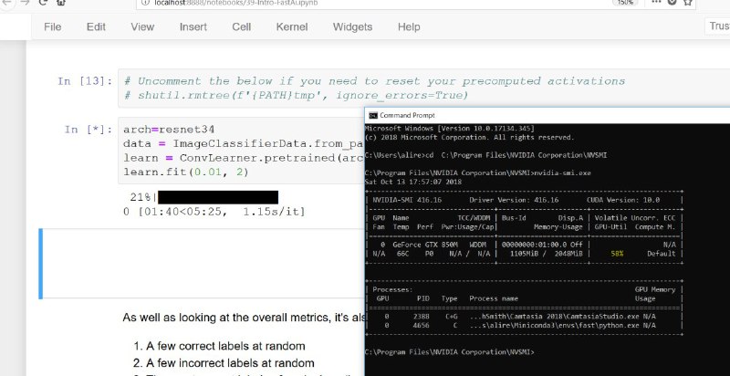This screenshot has height=376, width=730.
Task: Click 'Driver Version: 416.16' text
Action: point(514,200)
